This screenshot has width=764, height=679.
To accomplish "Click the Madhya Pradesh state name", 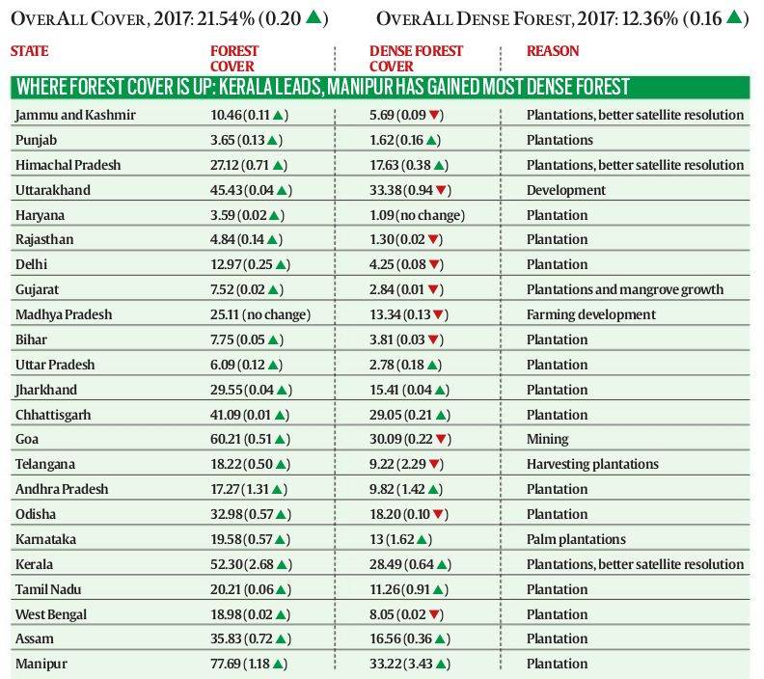I will pyautogui.click(x=64, y=314).
